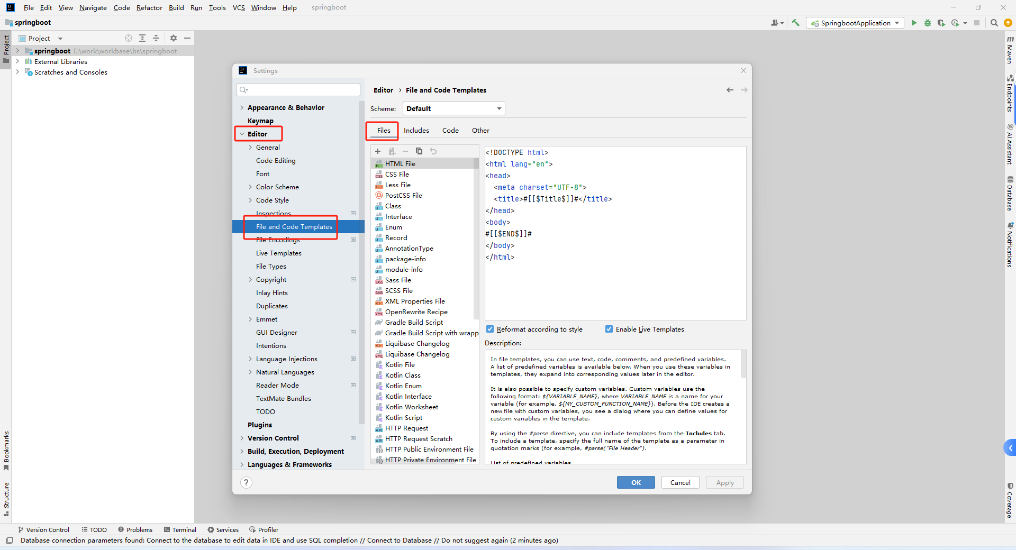Screen dimensions: 1016x550
Task: Switch to the Includes tab
Action: point(416,130)
